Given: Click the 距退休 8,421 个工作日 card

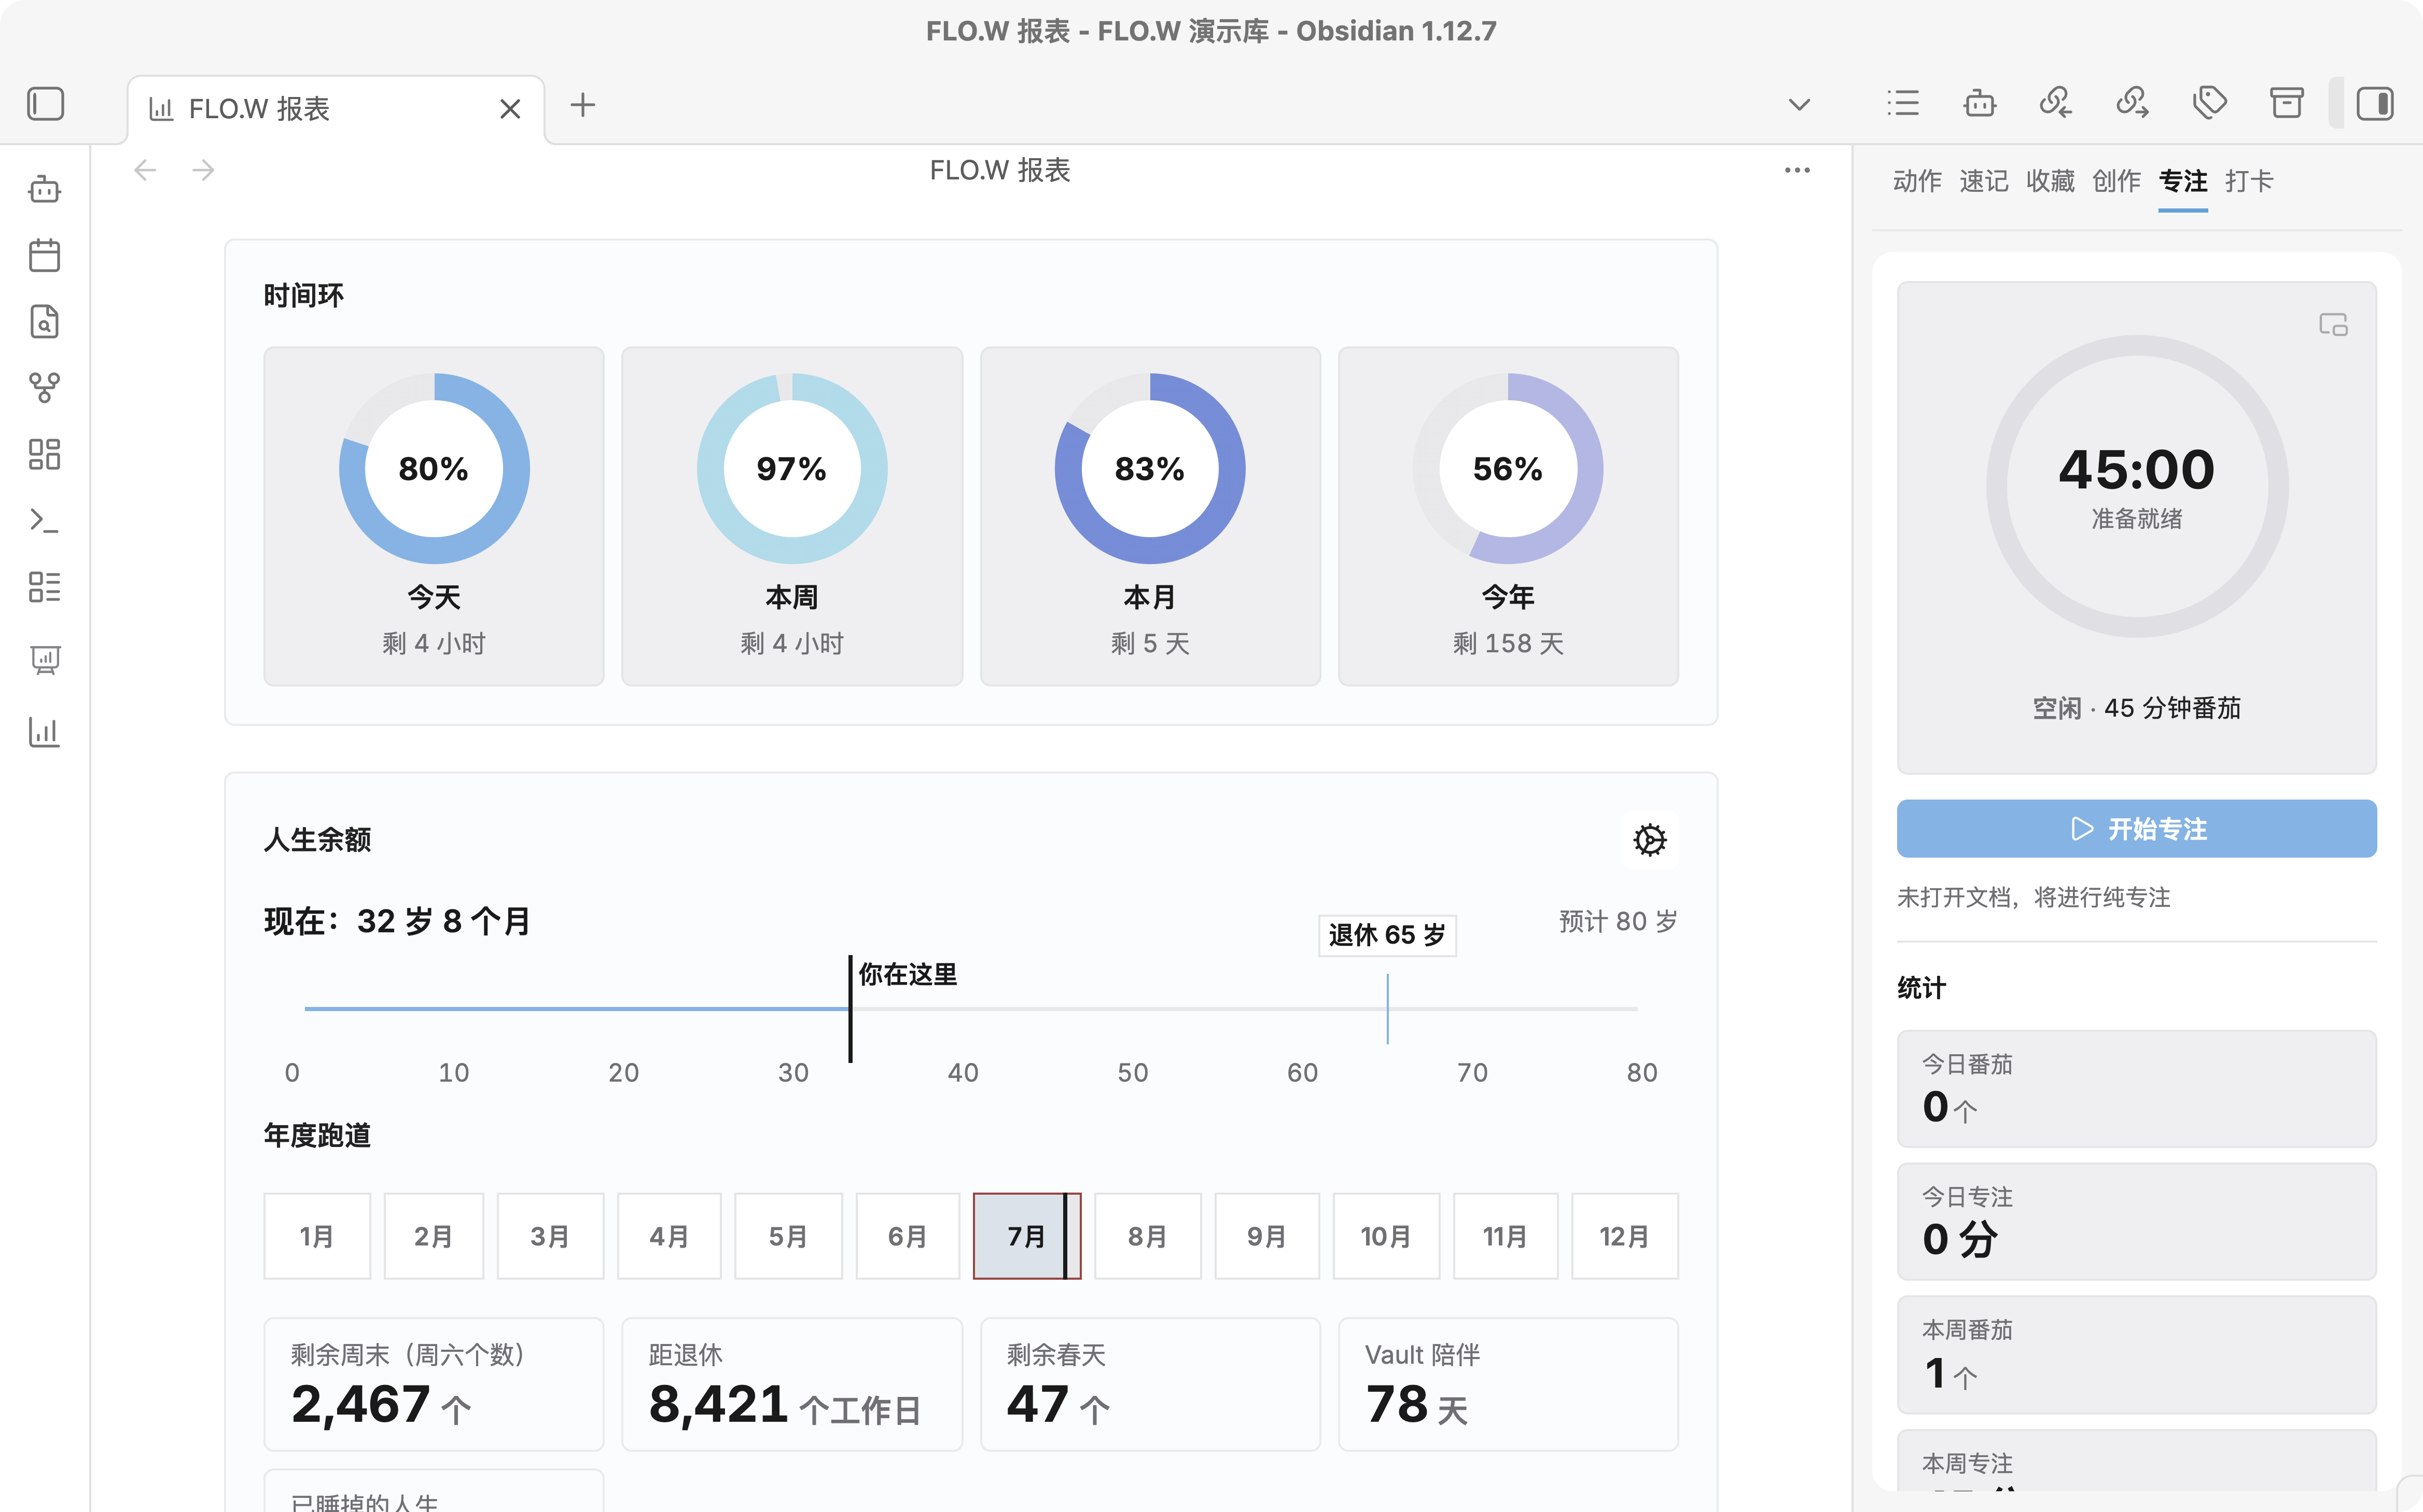Looking at the screenshot, I should [792, 1384].
